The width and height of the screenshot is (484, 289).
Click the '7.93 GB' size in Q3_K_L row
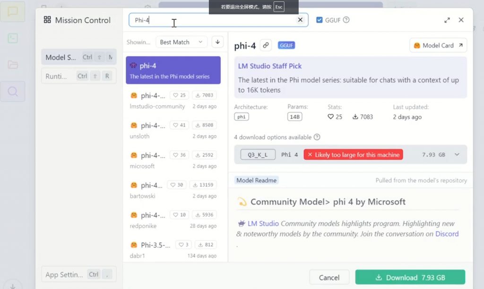pos(434,154)
